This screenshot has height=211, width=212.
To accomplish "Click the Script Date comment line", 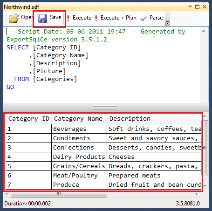I will coord(96,32).
